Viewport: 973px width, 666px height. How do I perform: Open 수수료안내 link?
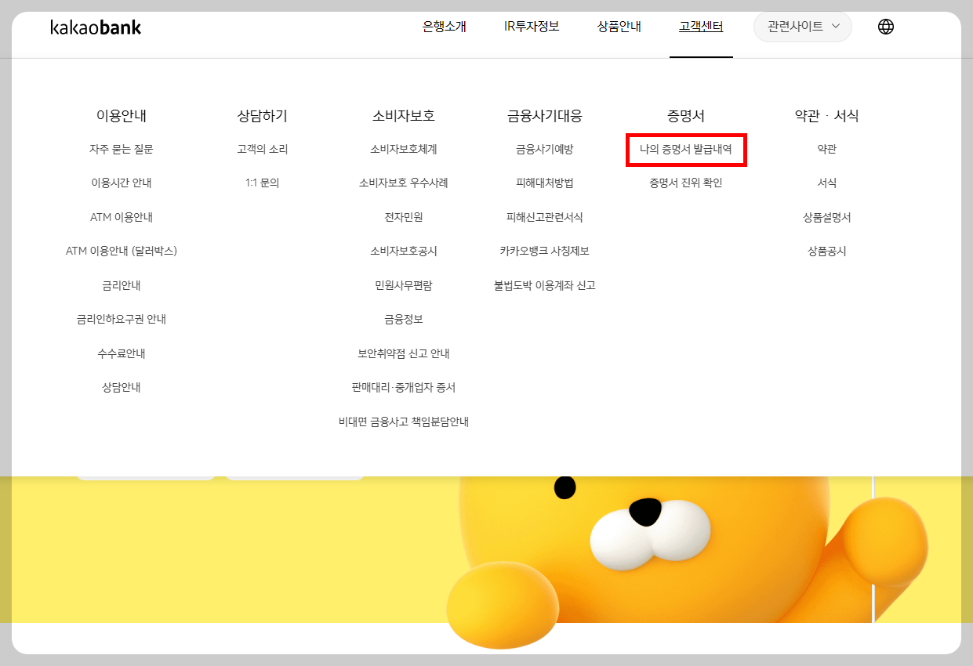click(x=122, y=353)
